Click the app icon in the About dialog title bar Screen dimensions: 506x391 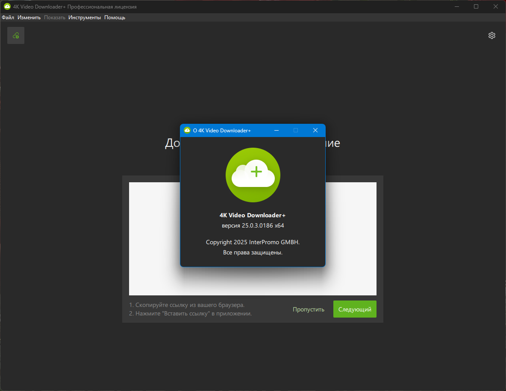click(187, 130)
